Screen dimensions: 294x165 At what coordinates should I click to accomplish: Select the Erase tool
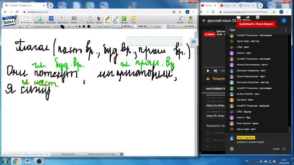(115, 20)
